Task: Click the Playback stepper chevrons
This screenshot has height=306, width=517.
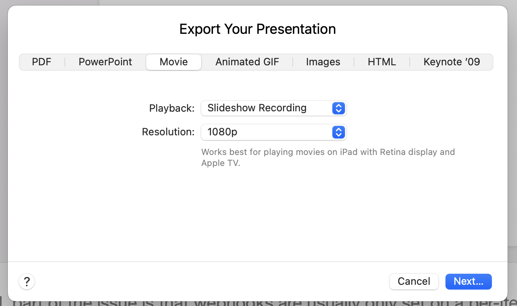Action: tap(338, 108)
